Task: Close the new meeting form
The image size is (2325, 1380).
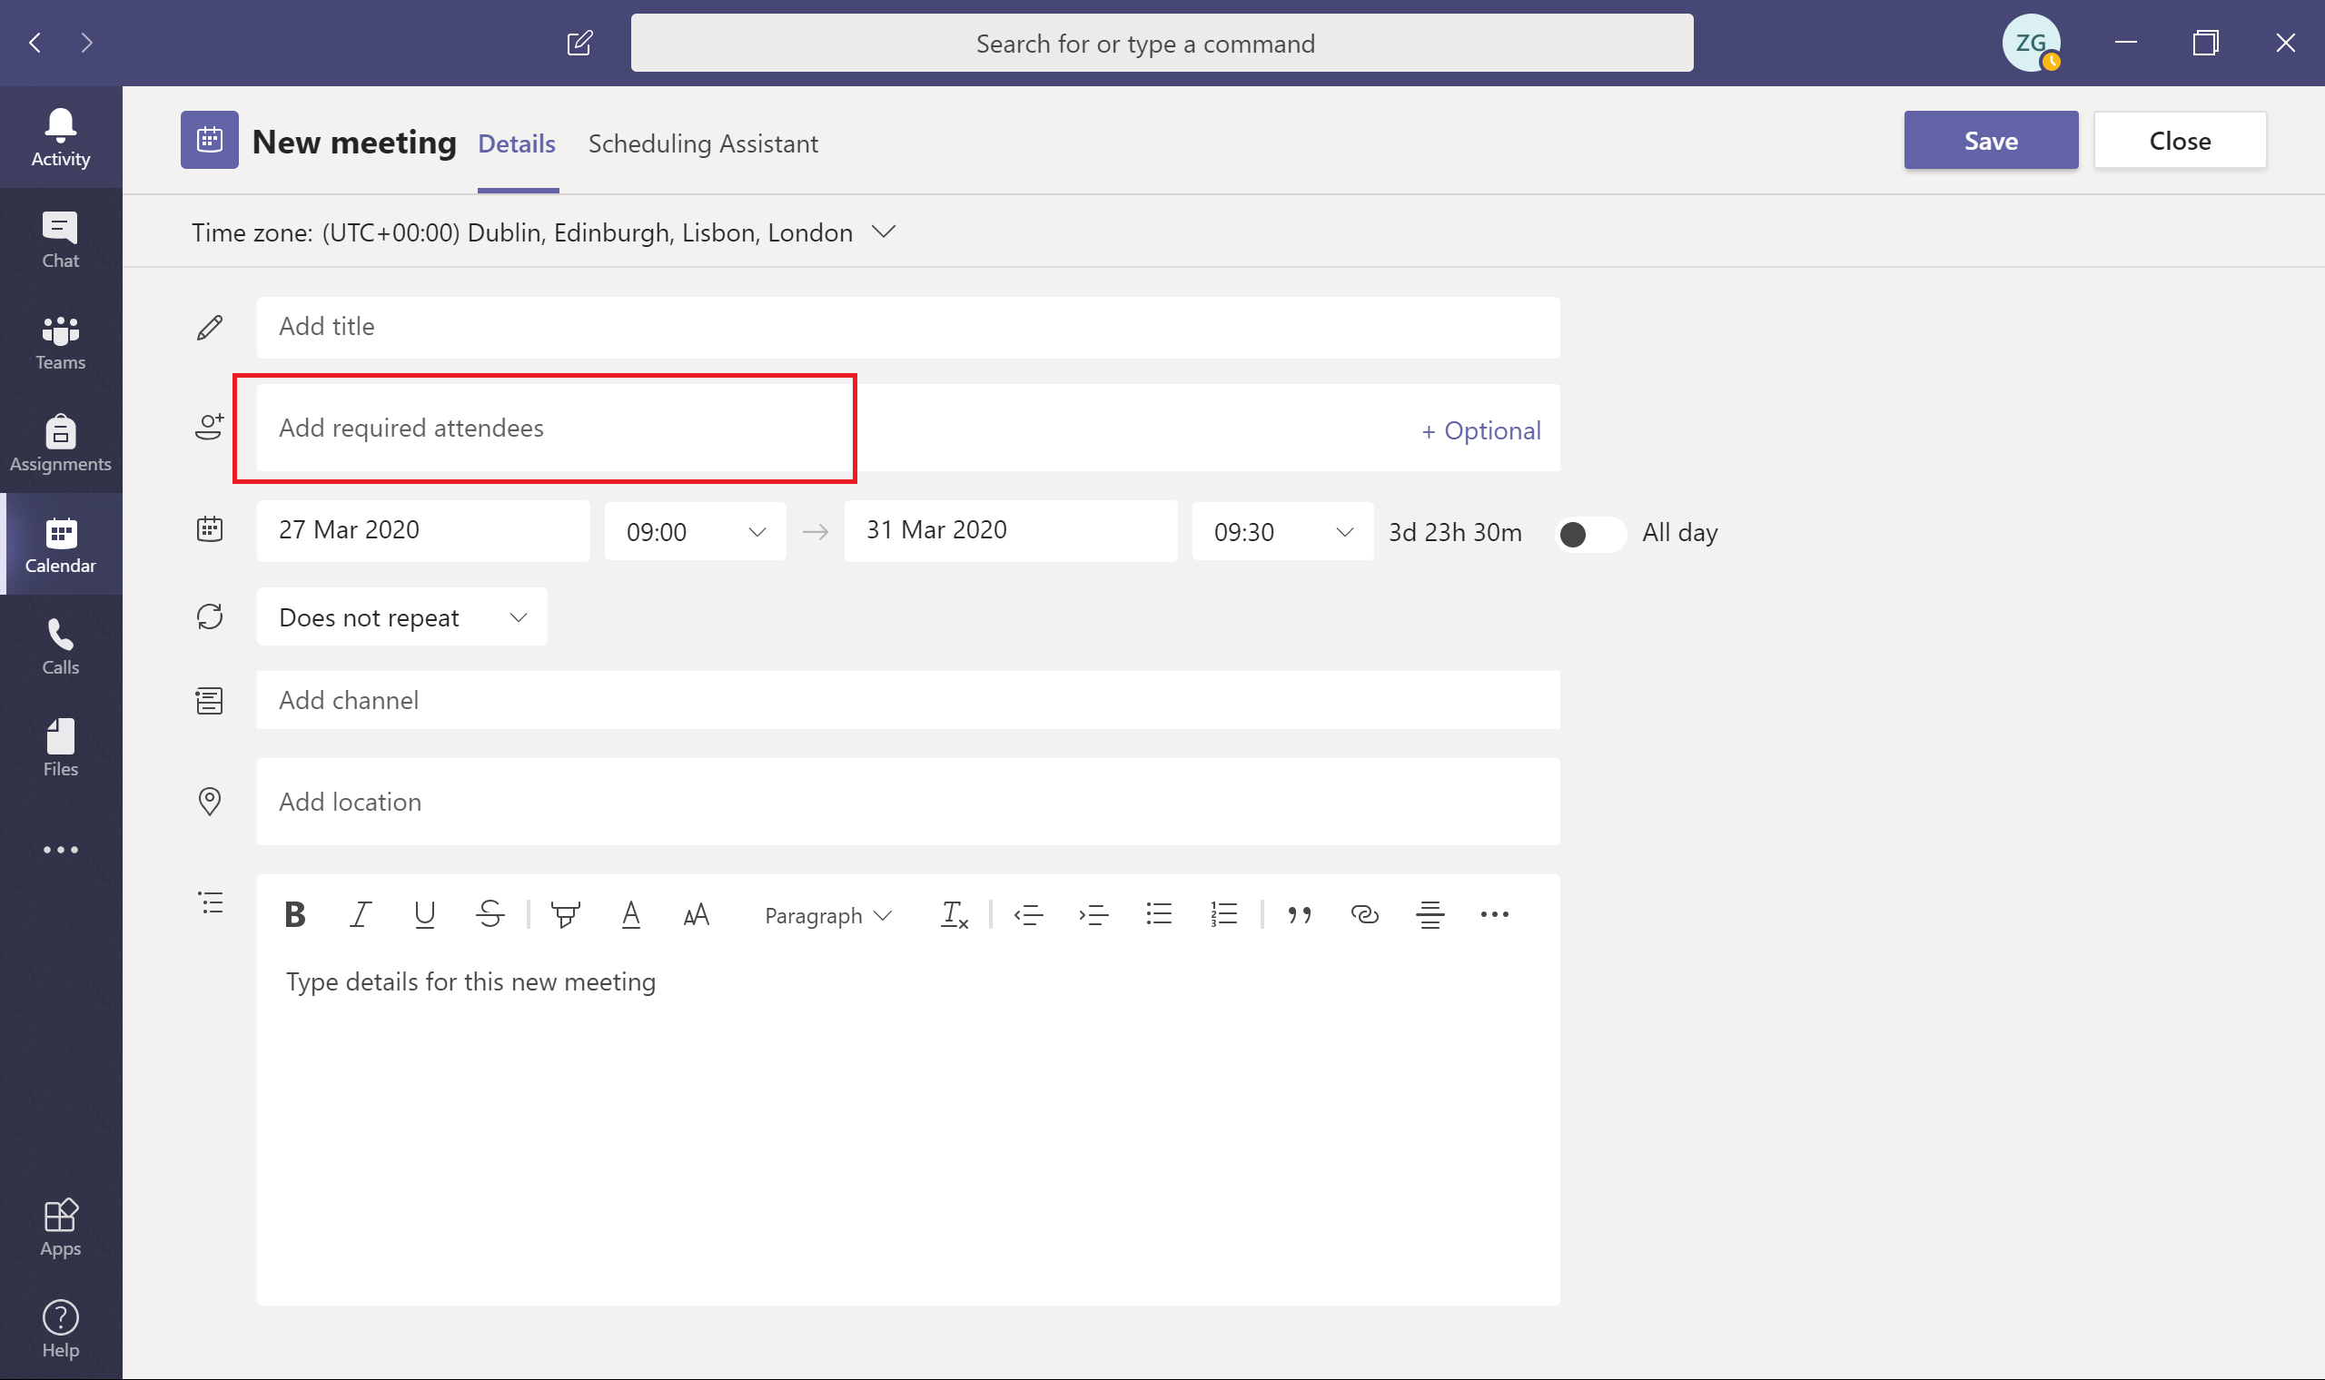Action: point(2180,141)
